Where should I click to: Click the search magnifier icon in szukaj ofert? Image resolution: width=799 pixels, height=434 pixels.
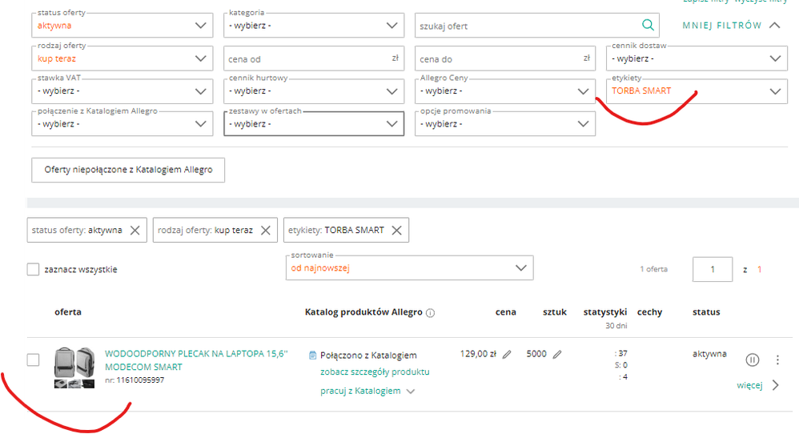(648, 26)
